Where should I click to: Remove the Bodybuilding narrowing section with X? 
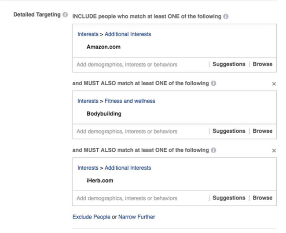274,84
